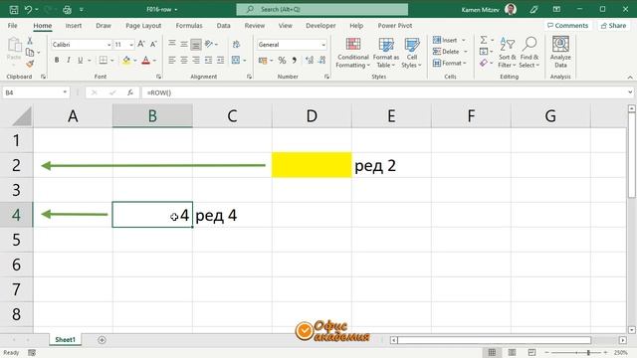Apply the yellow Fill Color
Image resolution: width=637 pixels, height=358 pixels.
126,61
